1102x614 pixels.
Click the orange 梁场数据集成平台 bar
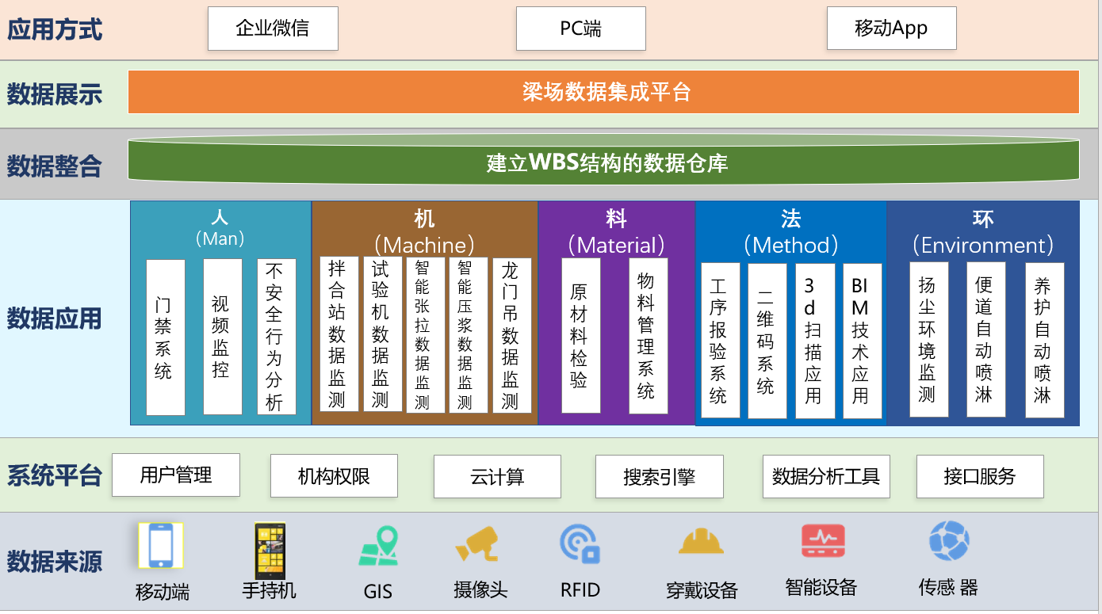tap(603, 92)
